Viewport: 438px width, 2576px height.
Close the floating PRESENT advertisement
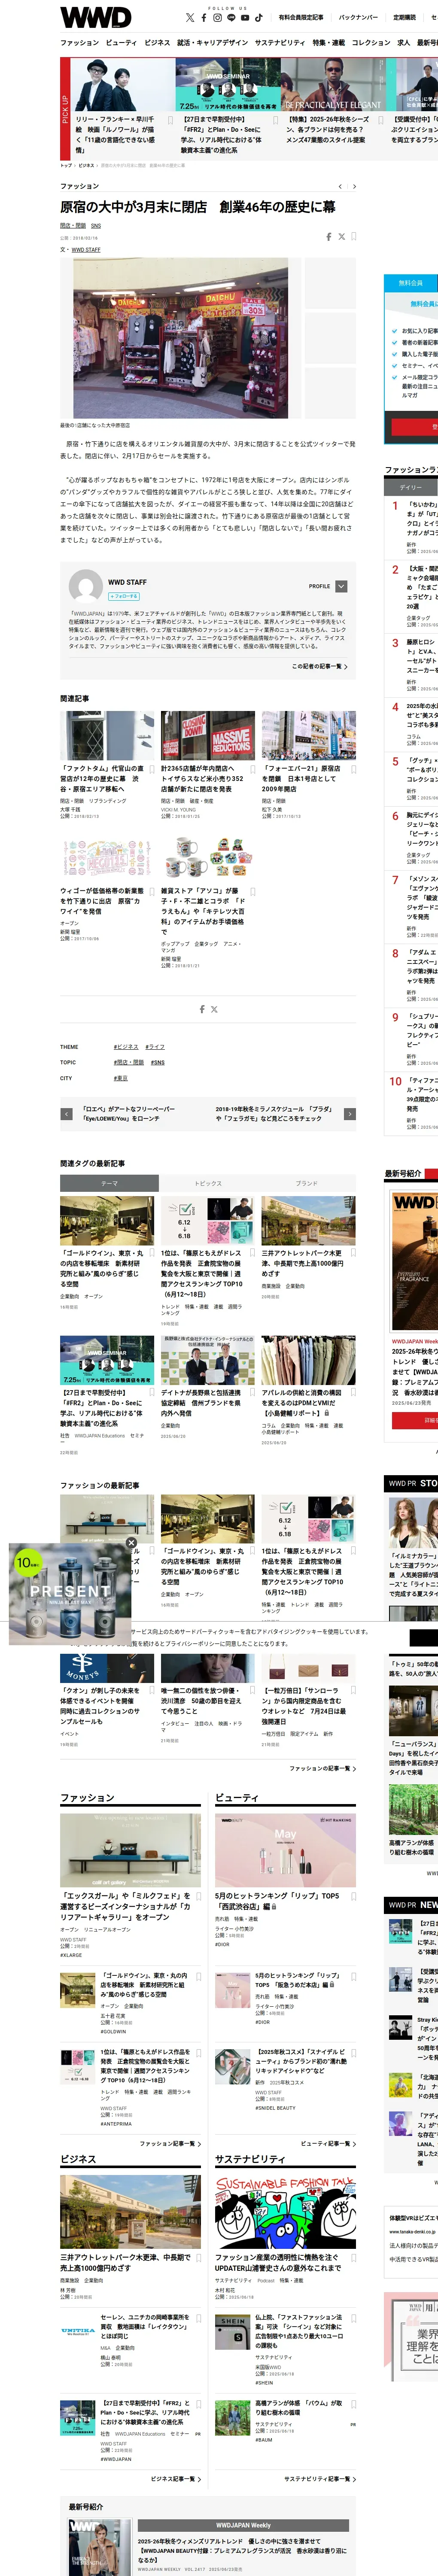[131, 1543]
